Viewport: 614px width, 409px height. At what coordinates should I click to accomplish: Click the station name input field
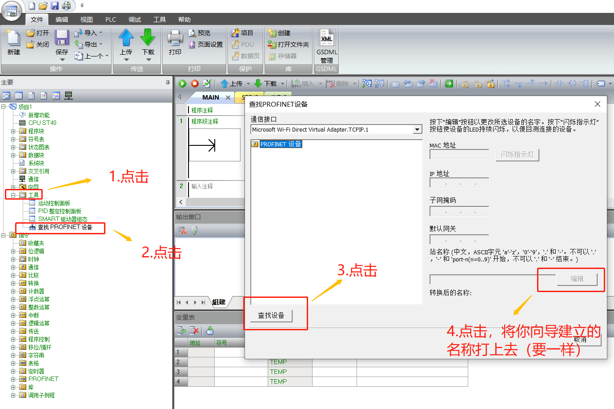(493, 279)
